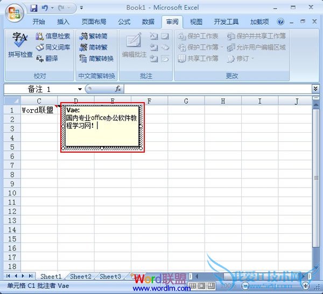Switch to Page Layout view icon
This screenshot has height=294, width=323.
point(202,286)
